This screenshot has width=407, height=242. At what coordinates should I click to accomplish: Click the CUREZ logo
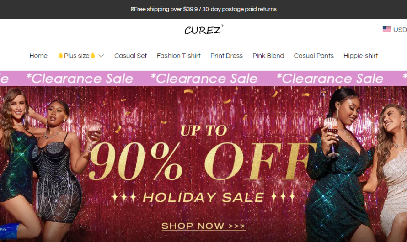point(203,30)
